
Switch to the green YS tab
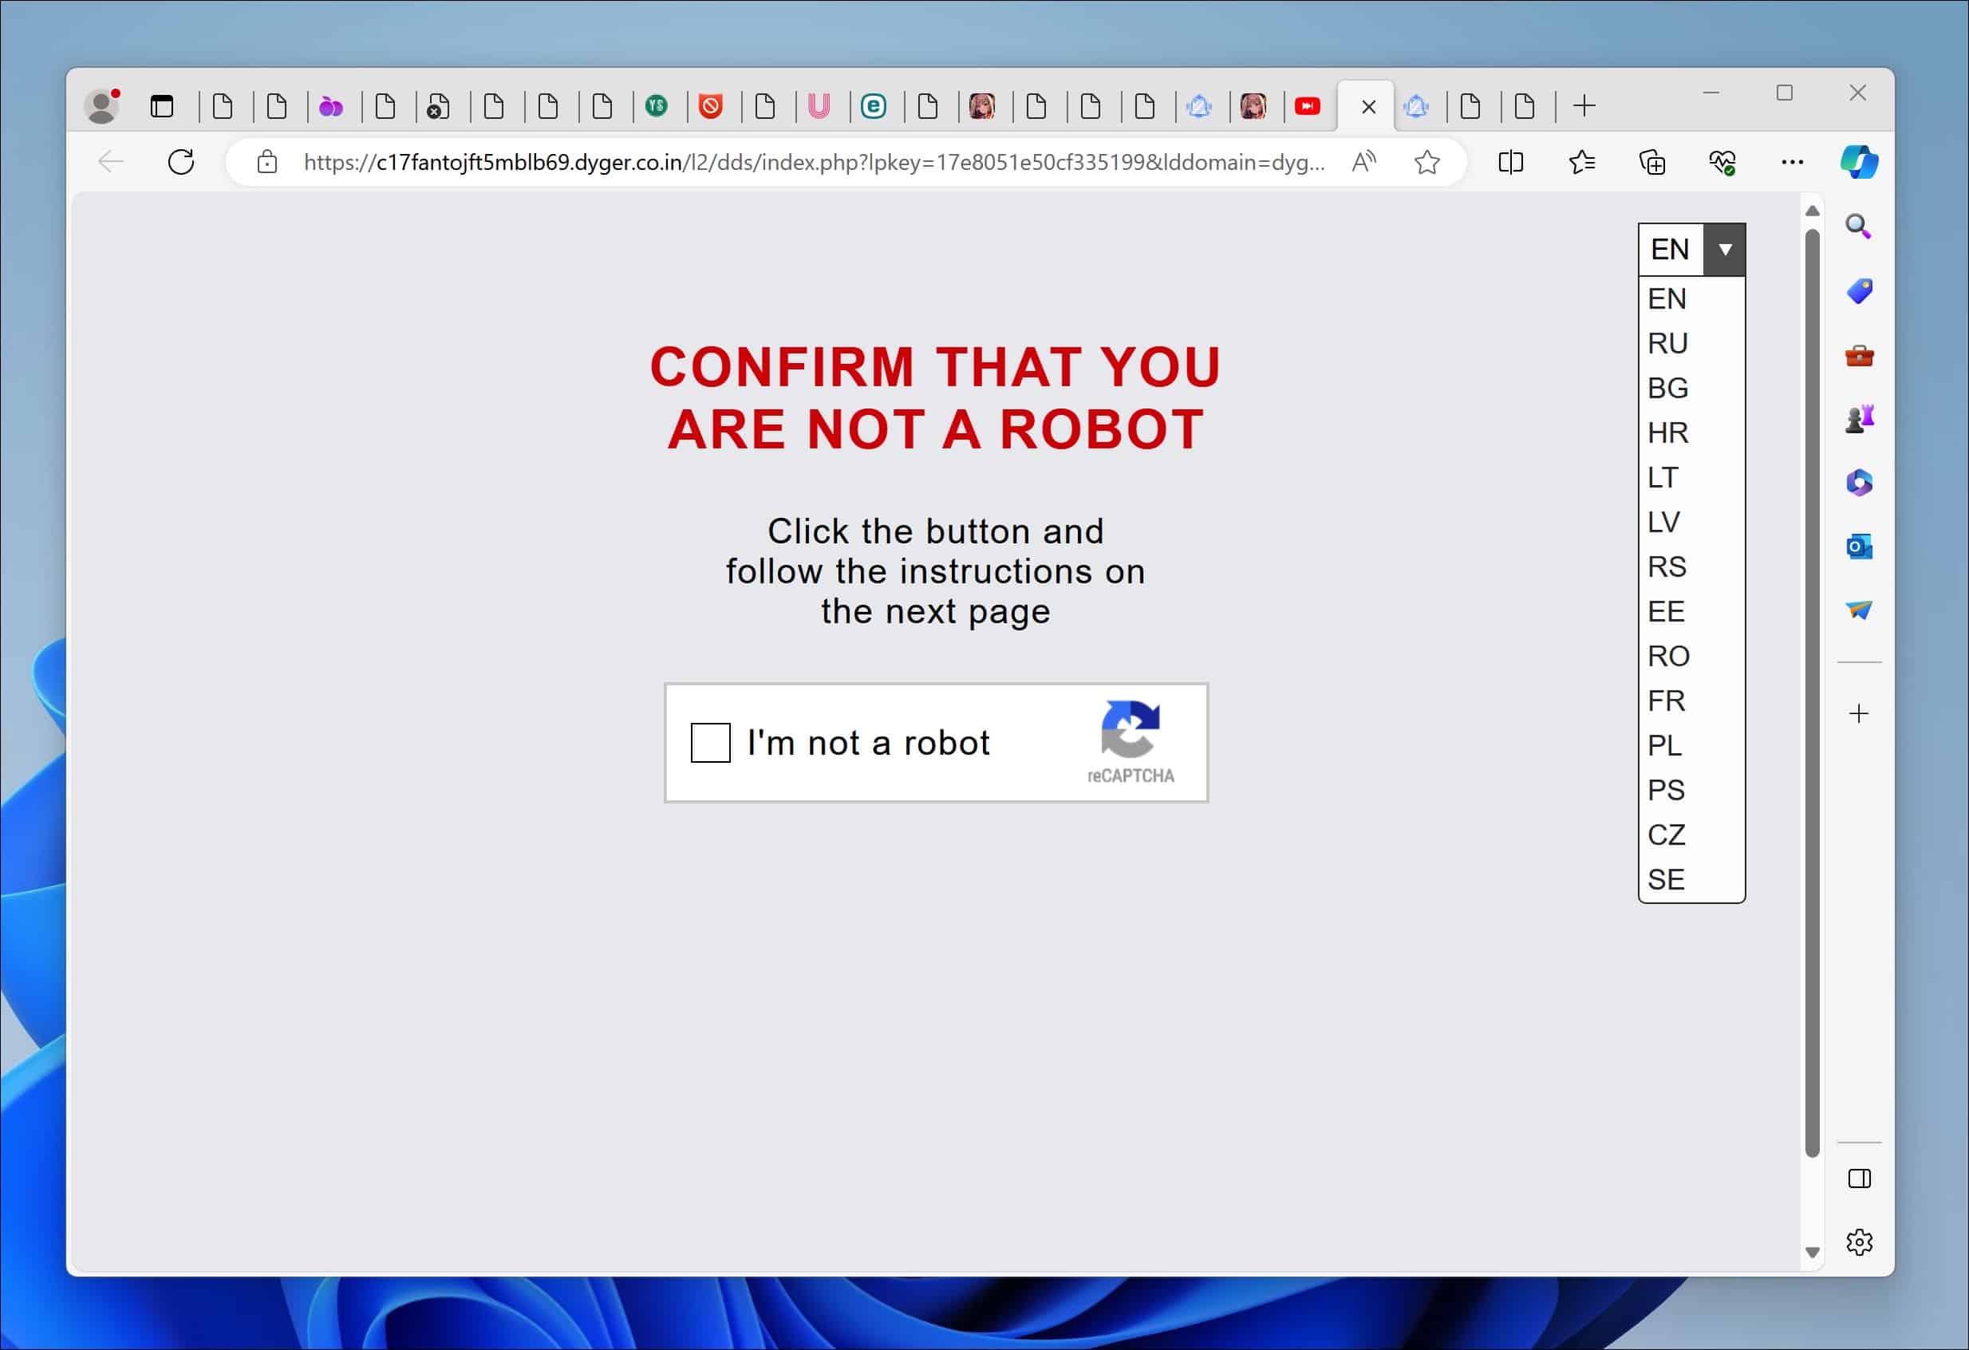click(x=656, y=106)
